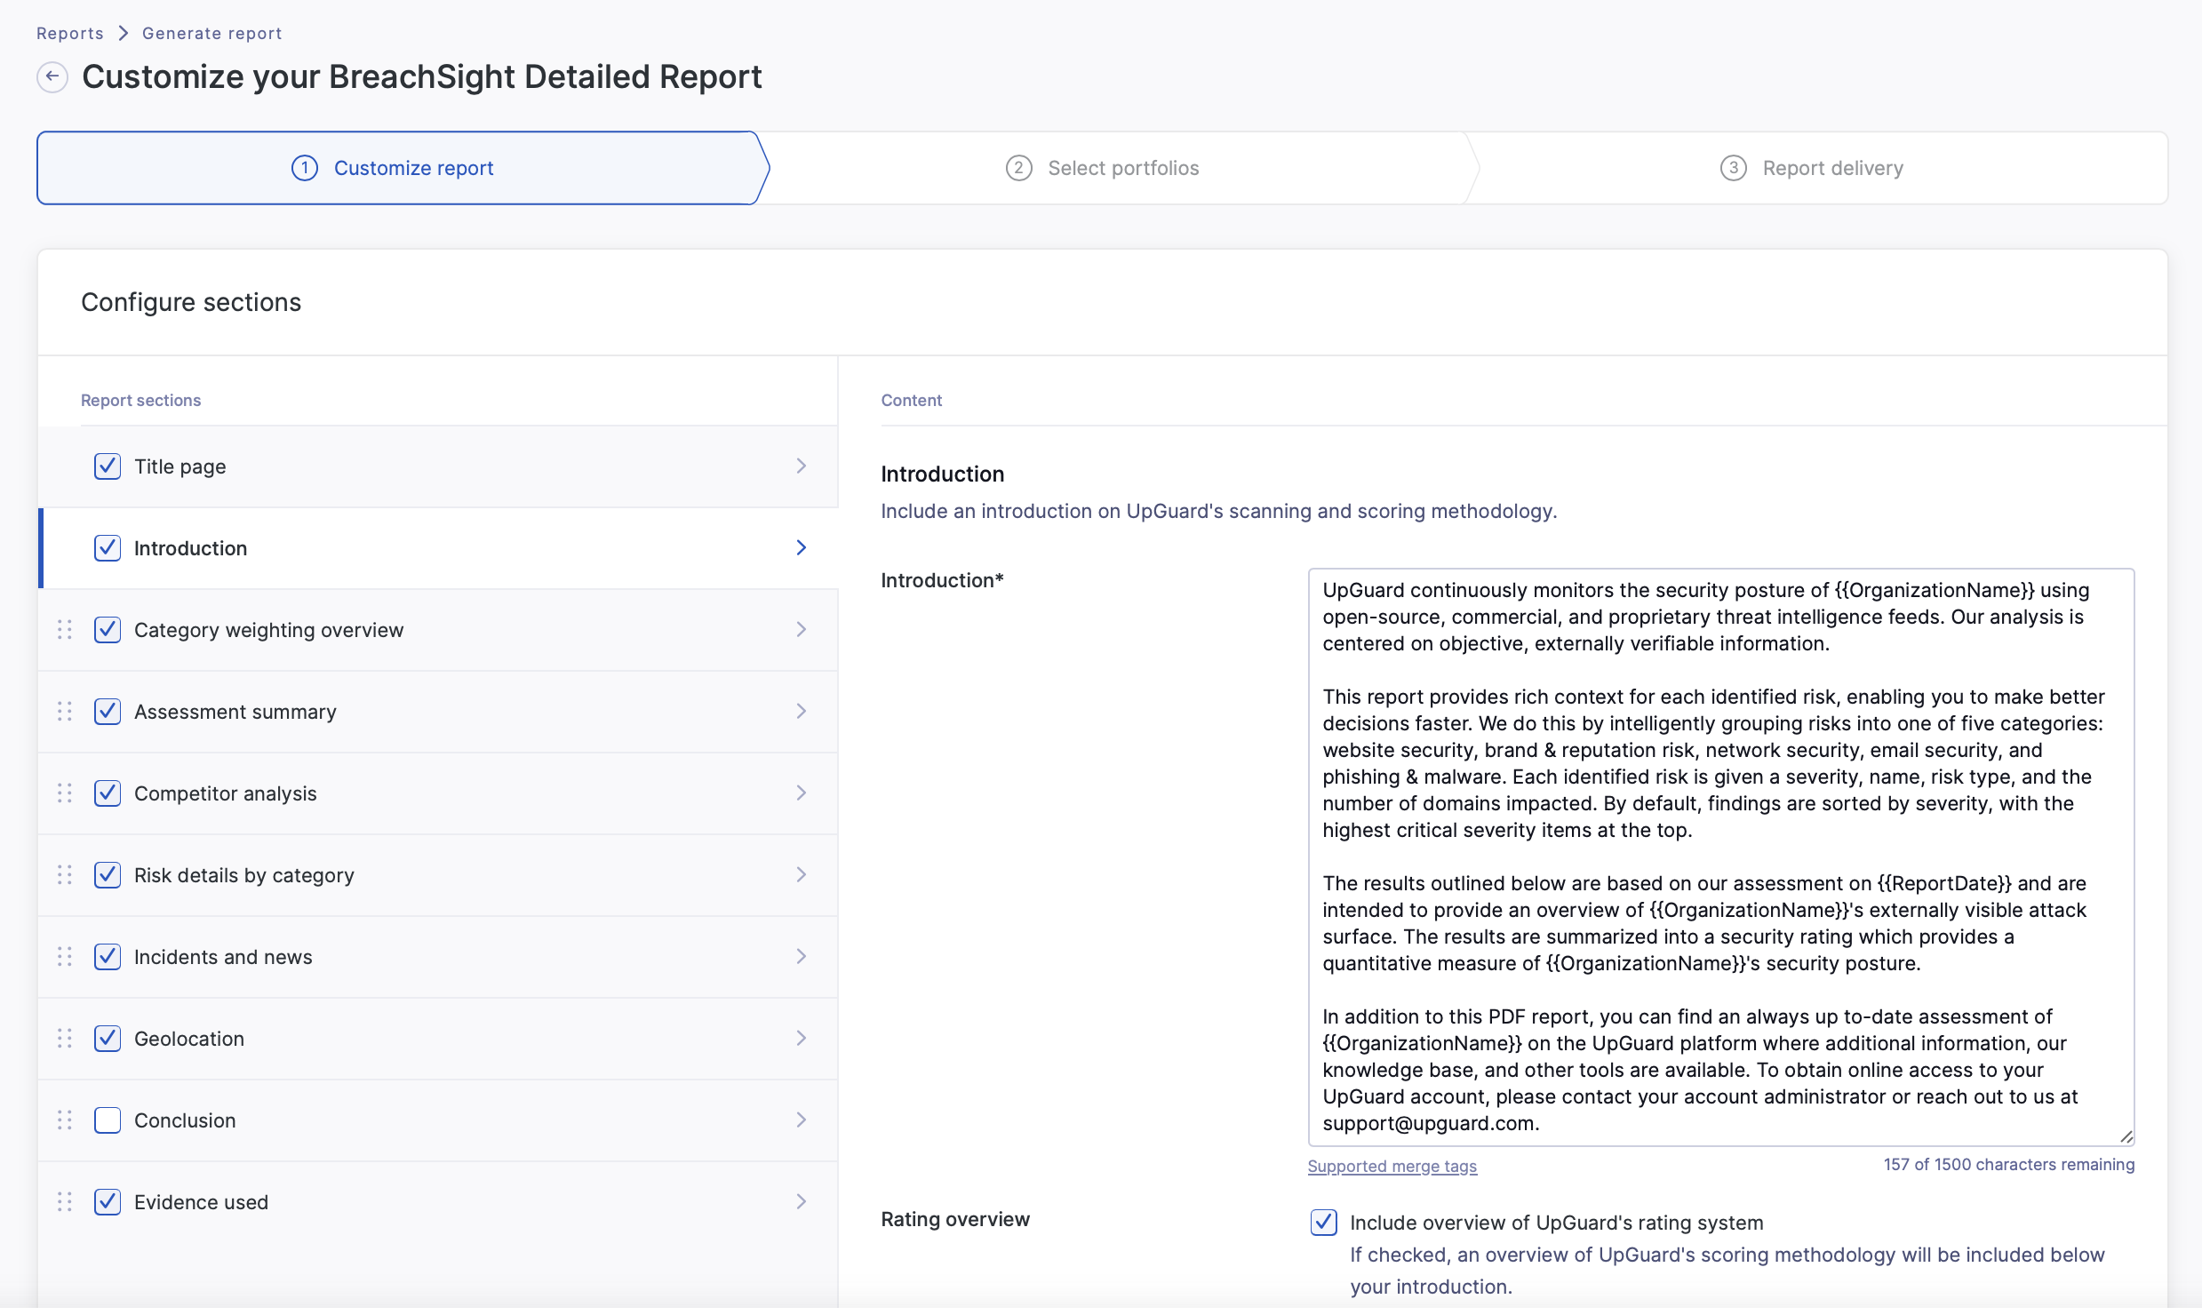Select the Risk details by category label

243,875
